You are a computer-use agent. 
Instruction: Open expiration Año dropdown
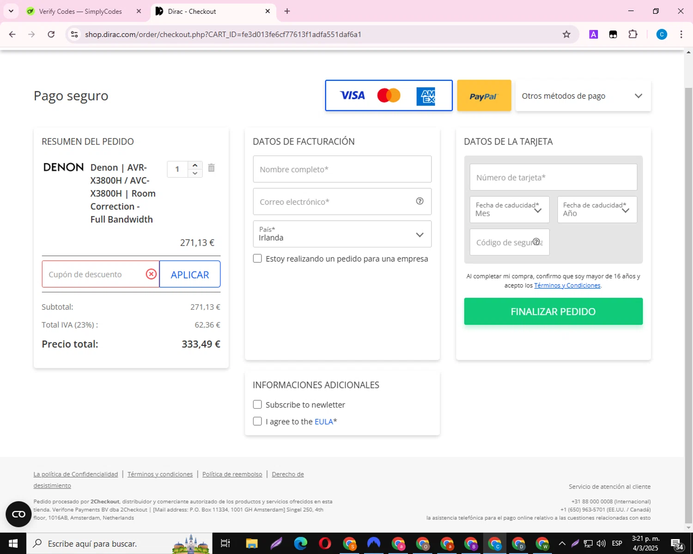[x=597, y=210]
